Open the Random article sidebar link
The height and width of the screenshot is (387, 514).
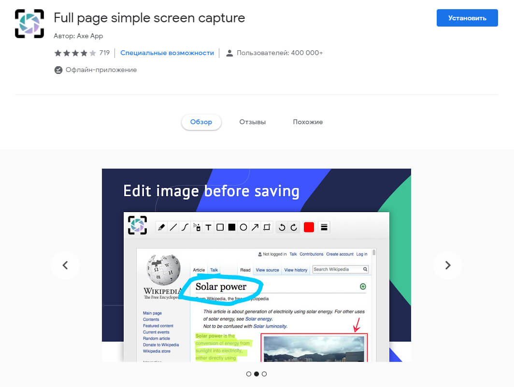point(157,339)
